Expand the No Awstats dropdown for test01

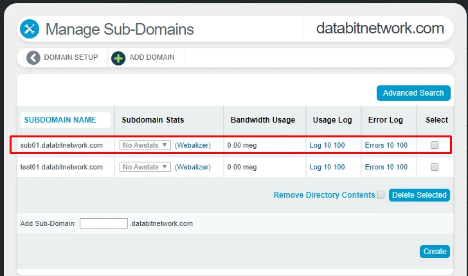(x=145, y=167)
